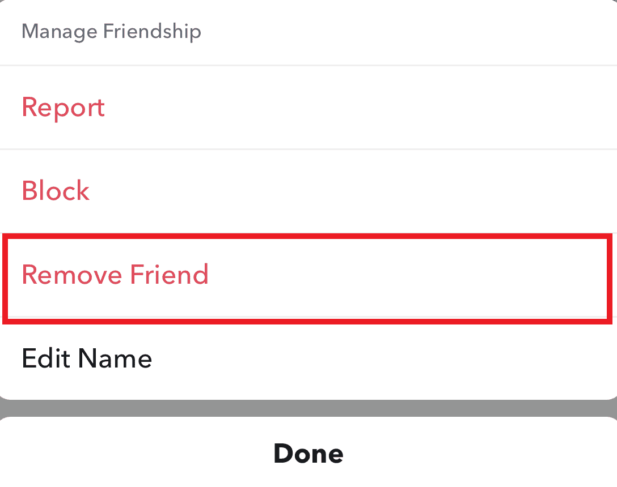
Task: Rename the friend using Edit Name
Action: [x=87, y=358]
